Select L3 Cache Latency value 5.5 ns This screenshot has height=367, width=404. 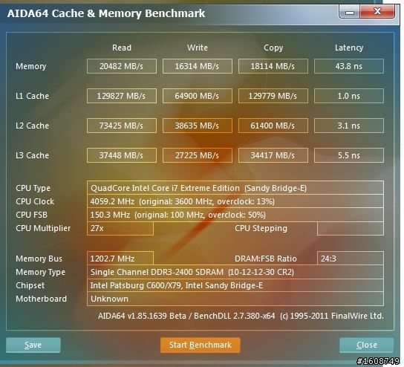pyautogui.click(x=349, y=155)
